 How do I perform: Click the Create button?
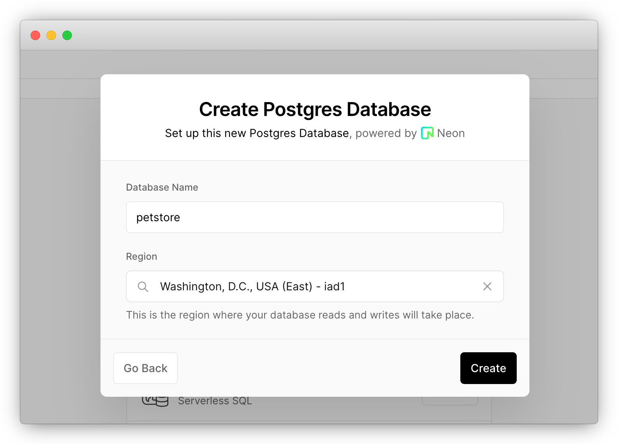coord(488,368)
